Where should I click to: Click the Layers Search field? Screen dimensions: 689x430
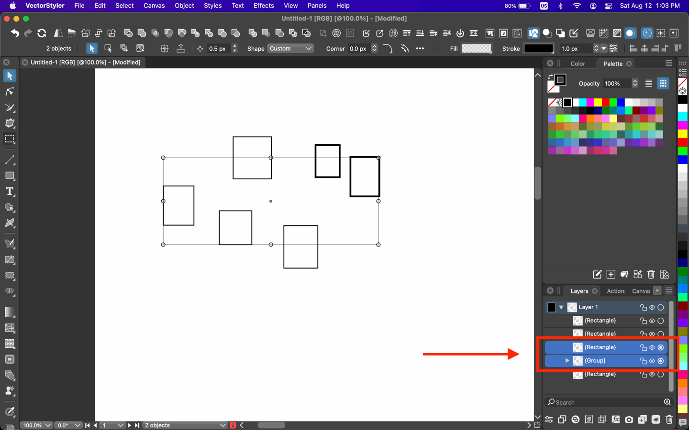(x=605, y=402)
